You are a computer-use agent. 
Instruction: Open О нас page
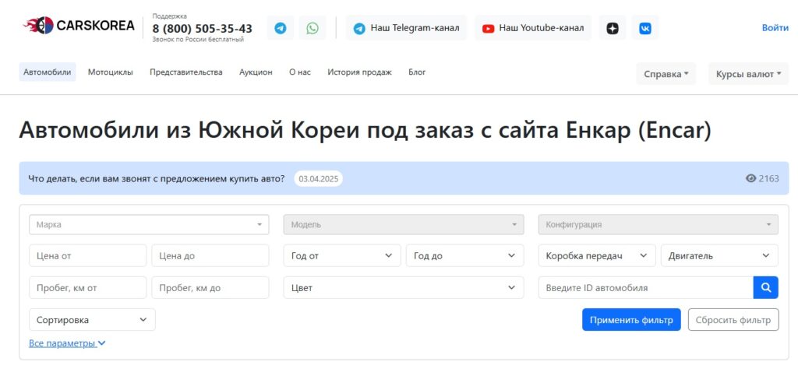coord(300,72)
